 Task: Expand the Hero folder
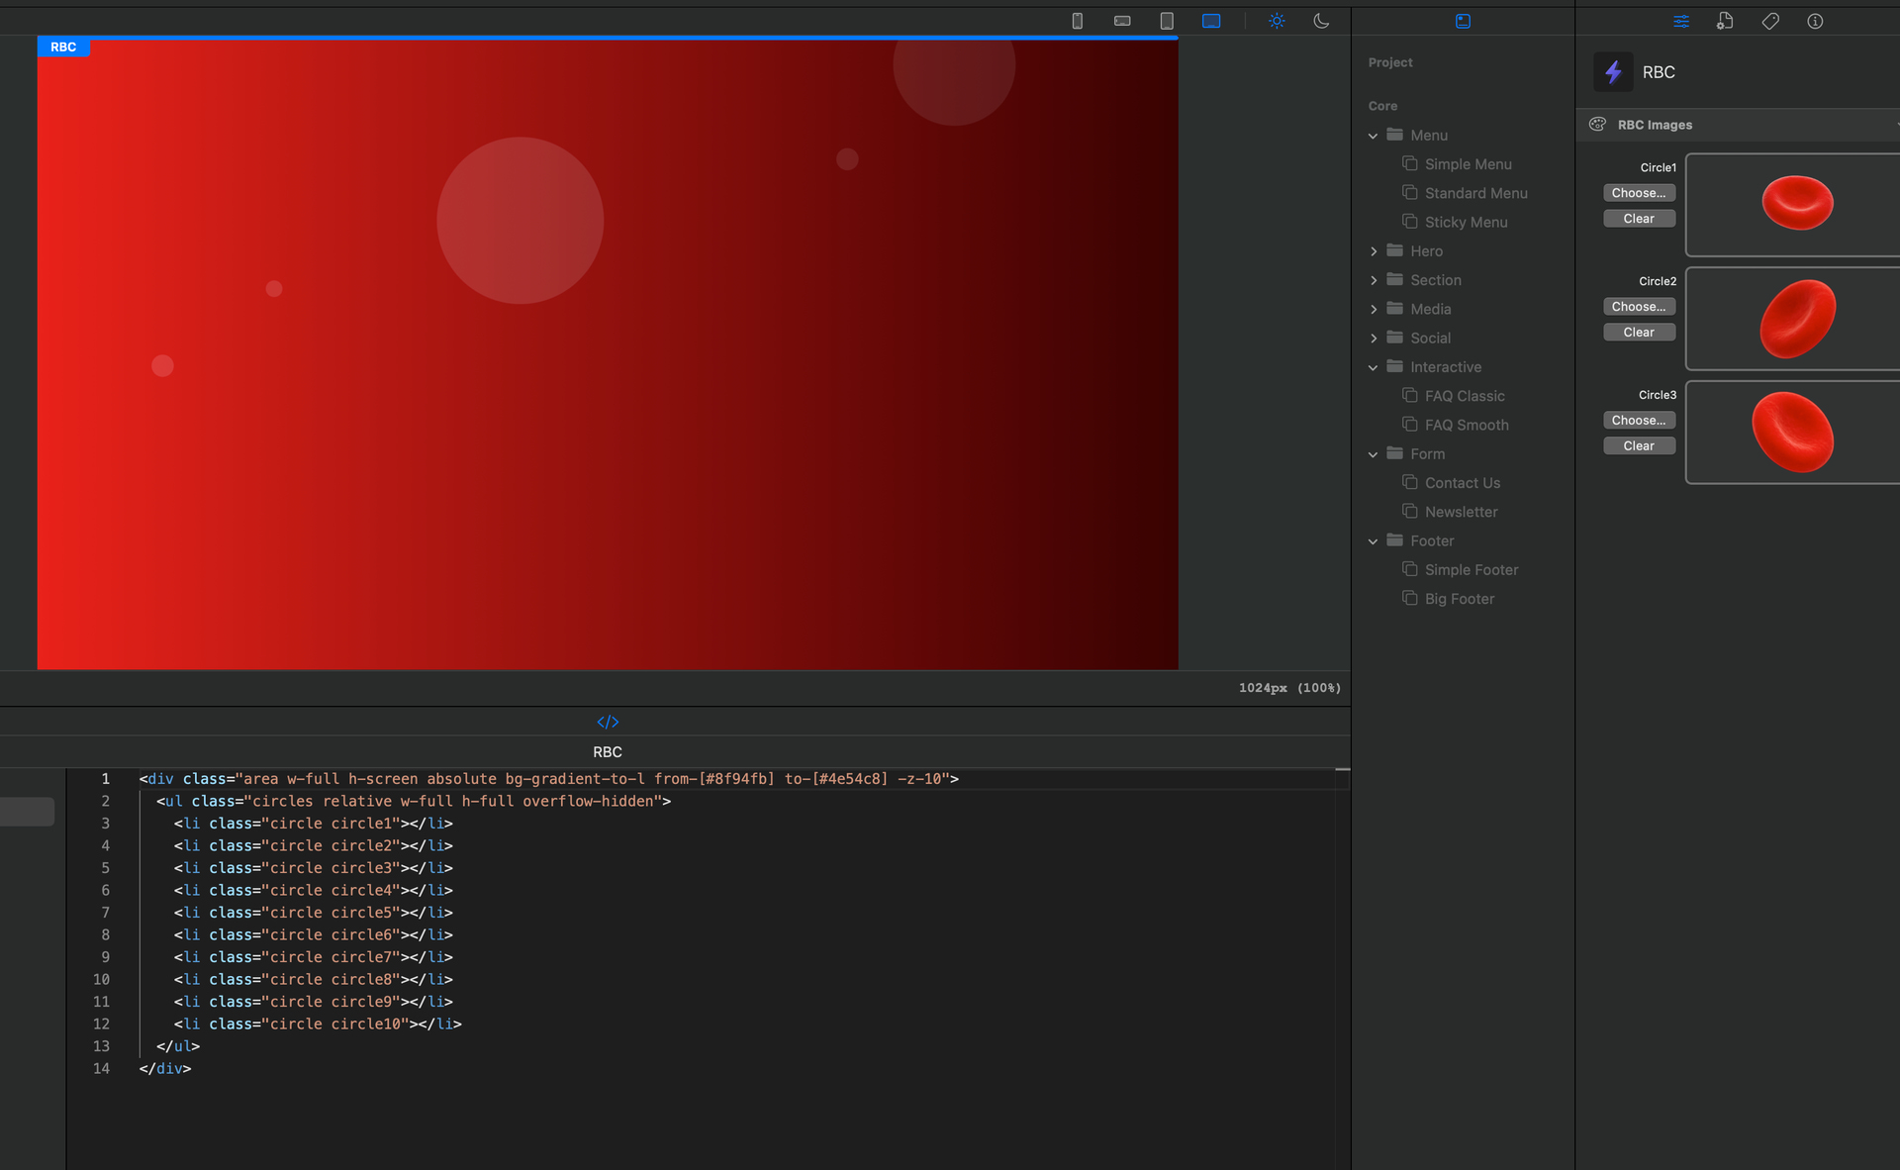point(1374,251)
